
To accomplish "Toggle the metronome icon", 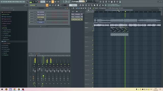I will [x=47, y=2].
